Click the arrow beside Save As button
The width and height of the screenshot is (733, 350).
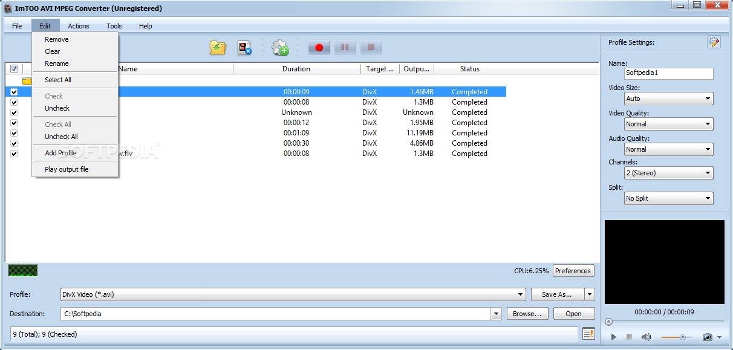[590, 294]
